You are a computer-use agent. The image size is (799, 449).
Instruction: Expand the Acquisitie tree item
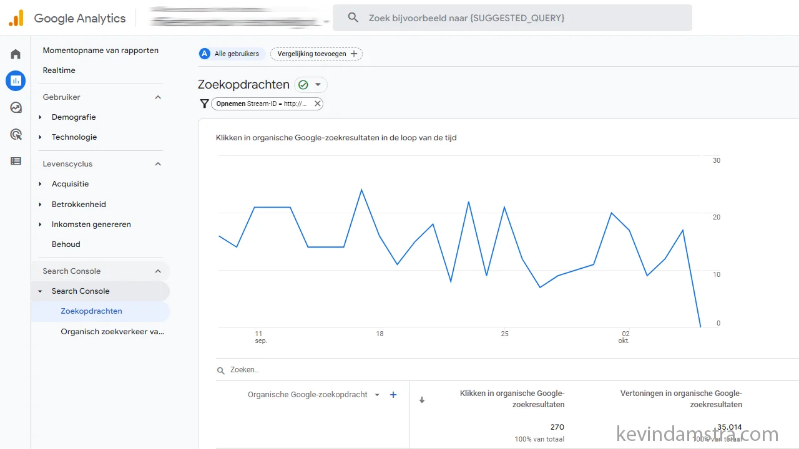pyautogui.click(x=41, y=184)
